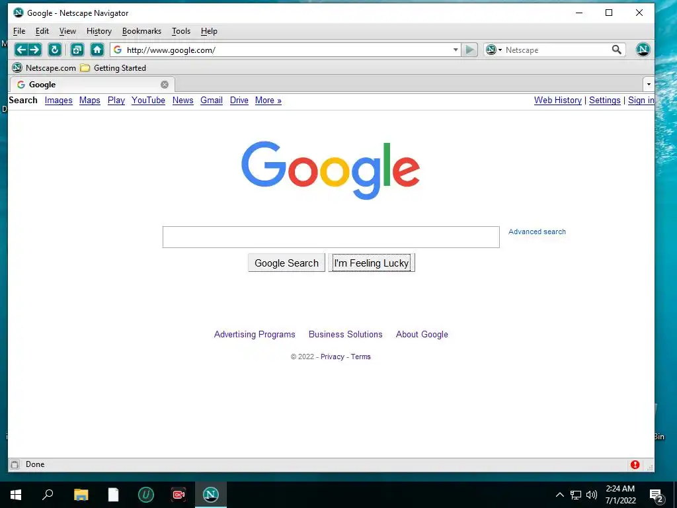
Task: Click the URL address bar field
Action: pos(287,50)
